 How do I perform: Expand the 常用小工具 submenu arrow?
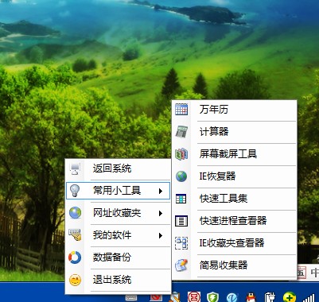161,191
